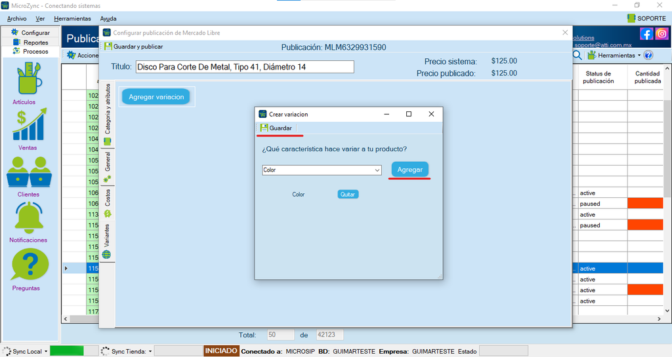The width and height of the screenshot is (672, 357).
Task: Click the table's vertical scrollbar
Action: [667, 149]
